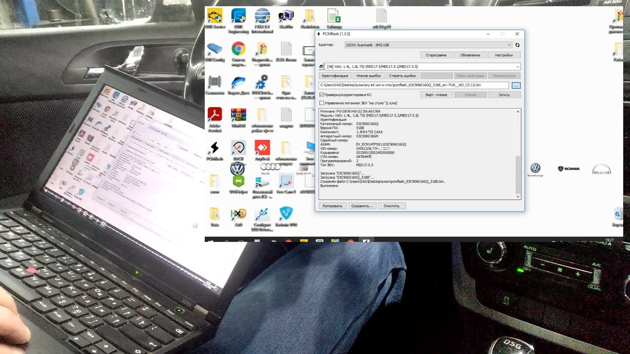Launch the HxD hex editor shortcut
This screenshot has width=630, height=354.
point(239,216)
